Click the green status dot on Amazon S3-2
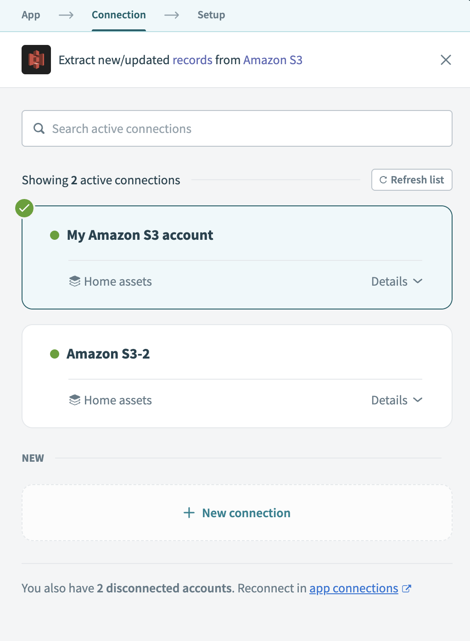470x641 pixels. (55, 354)
